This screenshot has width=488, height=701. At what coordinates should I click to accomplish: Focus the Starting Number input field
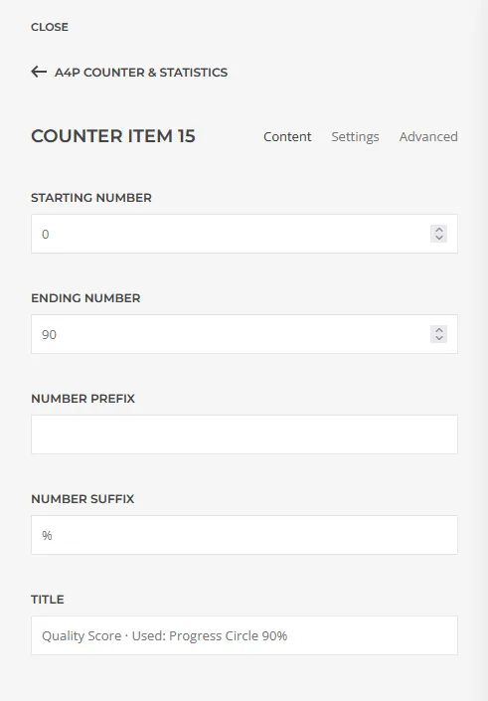[244, 234]
